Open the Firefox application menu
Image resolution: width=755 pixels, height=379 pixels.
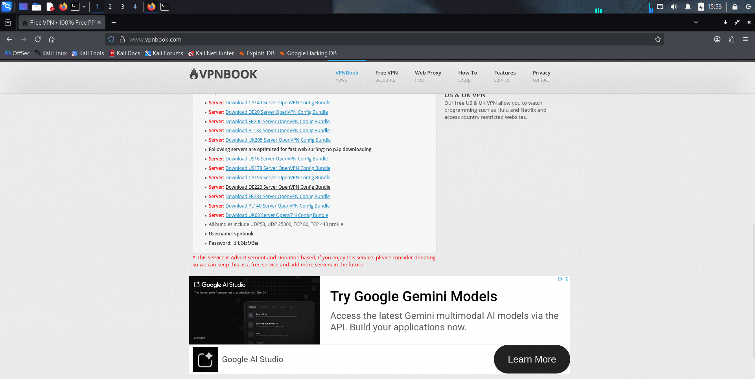point(746,39)
